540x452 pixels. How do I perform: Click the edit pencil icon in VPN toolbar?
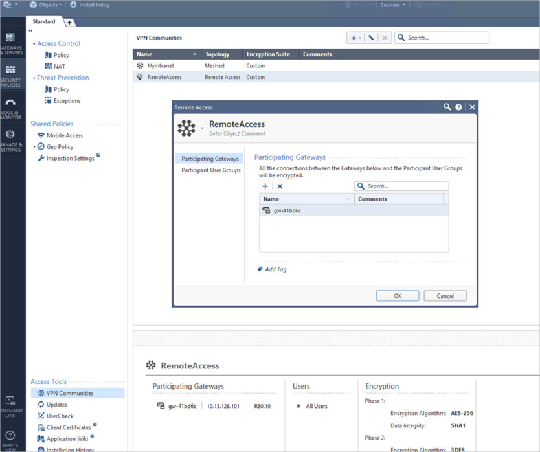point(371,38)
